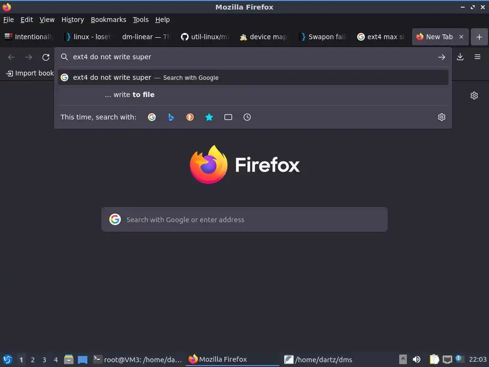
Task: Select 'ext4 do not write super' Google suggestion
Action: click(253, 77)
